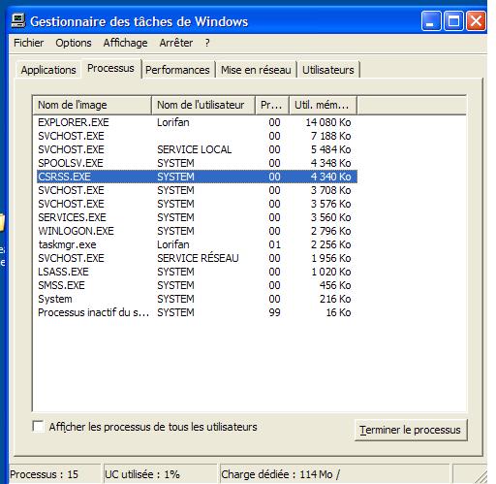The image size is (496, 484).
Task: Open the Options menu
Action: [74, 43]
